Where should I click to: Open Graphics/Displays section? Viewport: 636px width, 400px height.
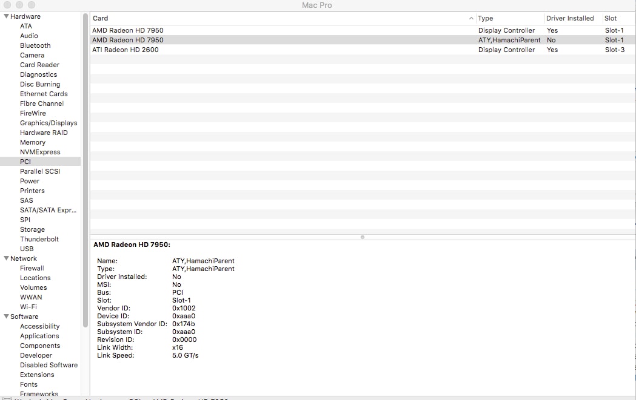tap(49, 123)
